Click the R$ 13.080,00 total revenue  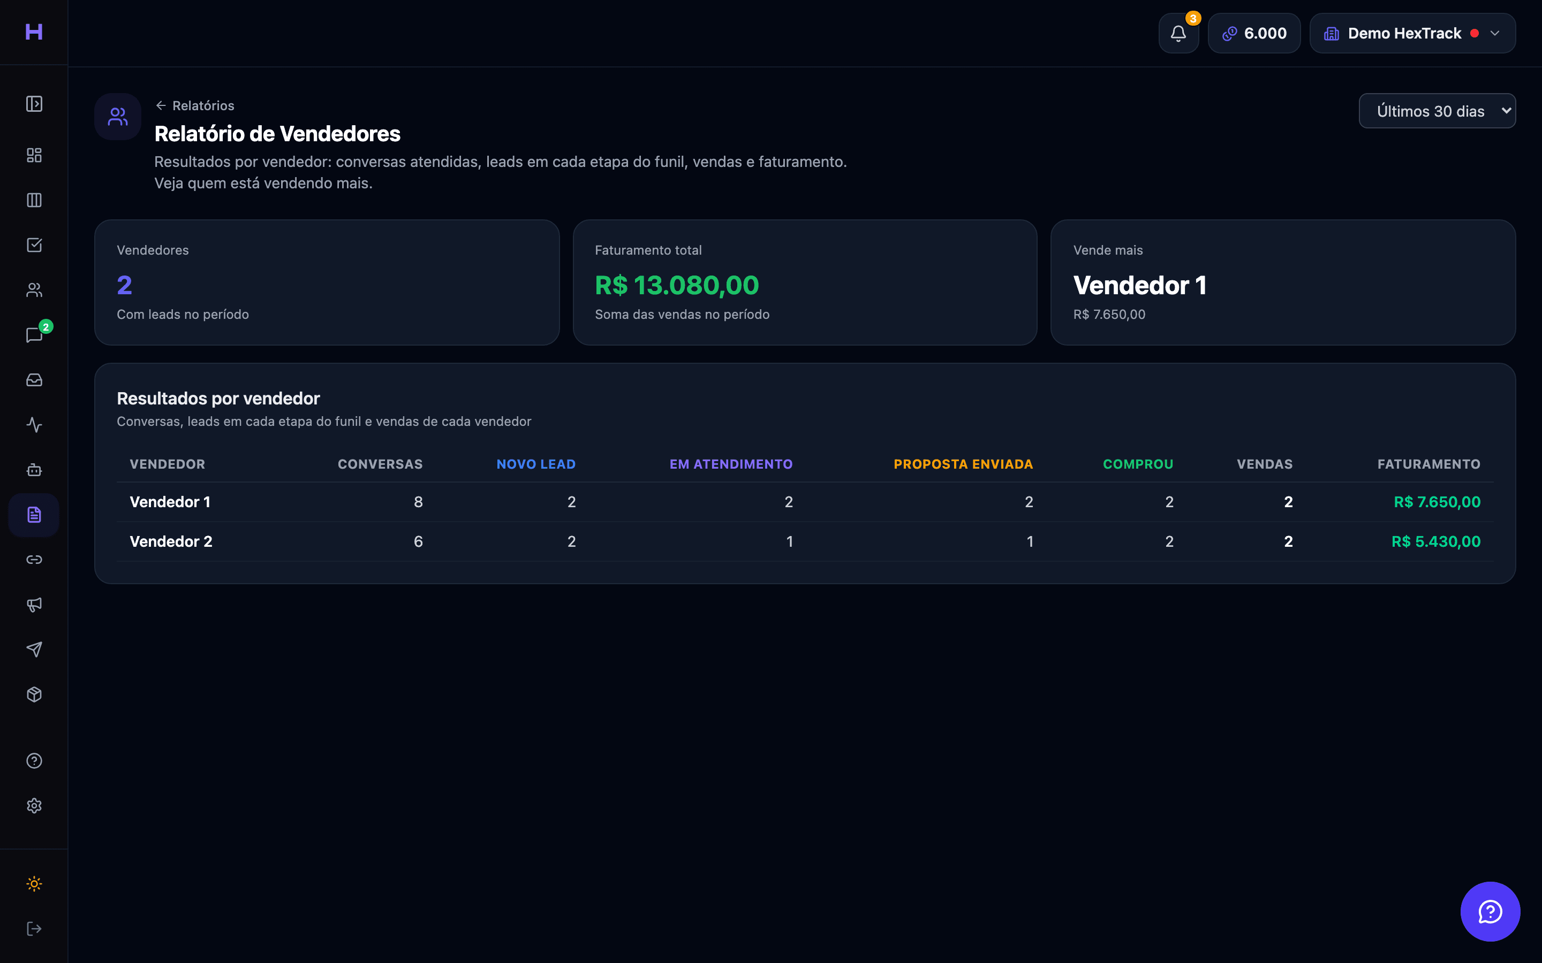point(677,285)
